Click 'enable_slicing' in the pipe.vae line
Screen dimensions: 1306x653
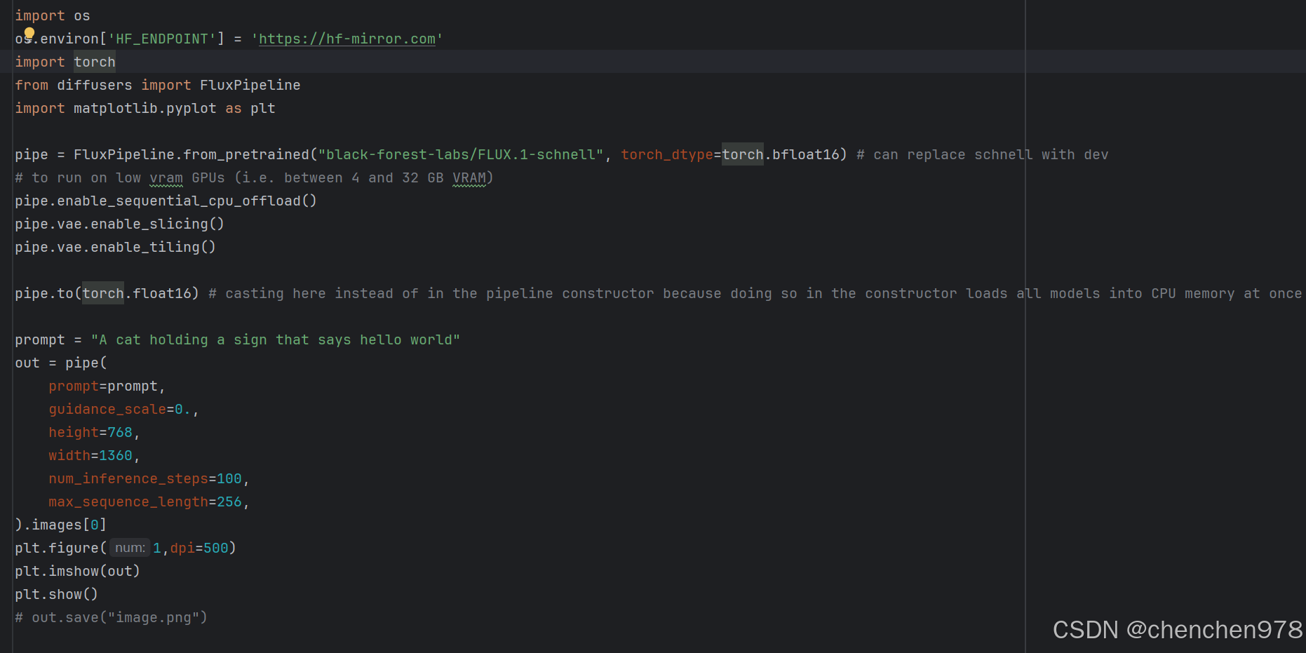[x=149, y=224]
